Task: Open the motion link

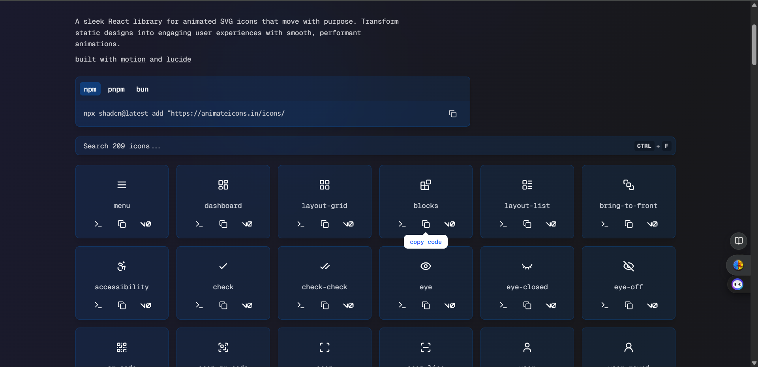Action: (x=133, y=59)
